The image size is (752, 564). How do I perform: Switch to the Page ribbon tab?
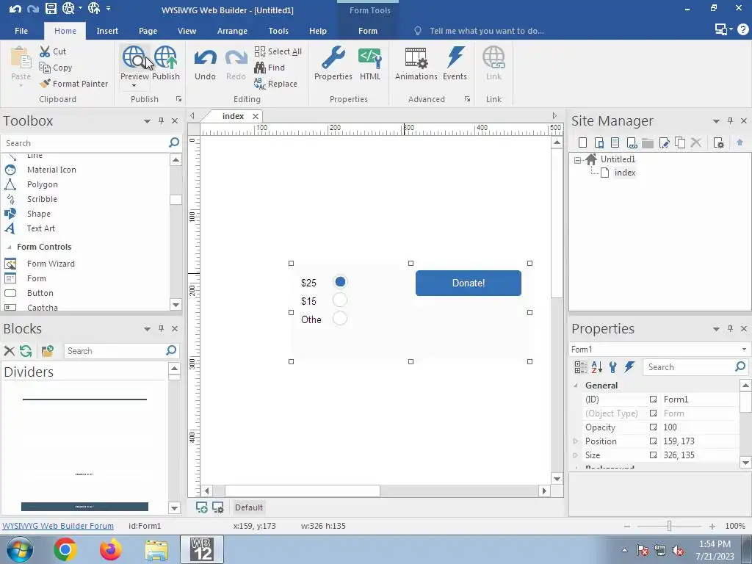tap(148, 31)
